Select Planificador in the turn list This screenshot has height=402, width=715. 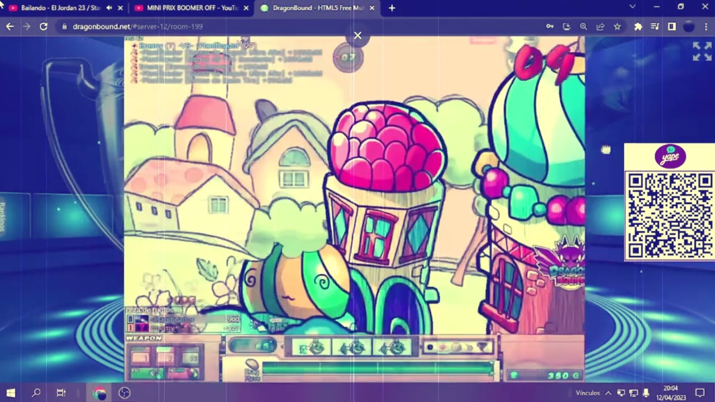[184, 319]
